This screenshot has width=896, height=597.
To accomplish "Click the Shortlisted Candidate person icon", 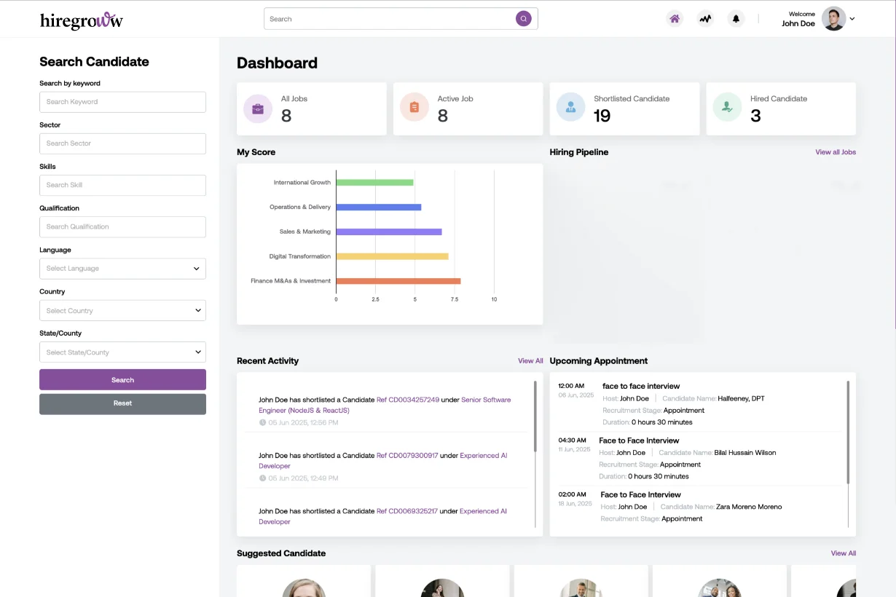I will point(570,108).
